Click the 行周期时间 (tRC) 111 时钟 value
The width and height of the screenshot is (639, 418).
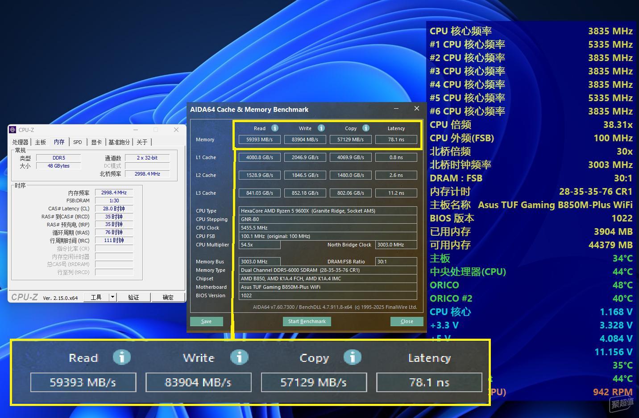coord(114,240)
